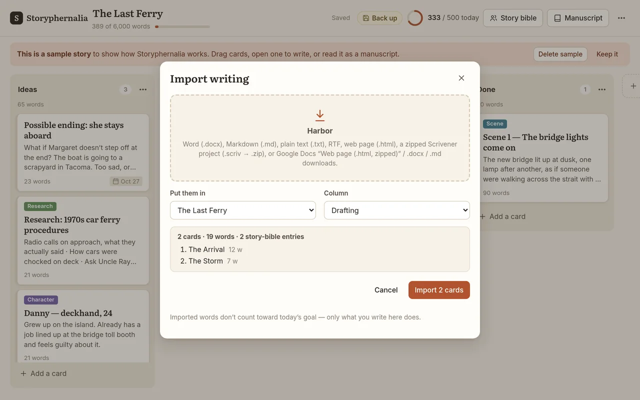The height and width of the screenshot is (400, 640).
Task: Open the Story bible
Action: point(513,18)
